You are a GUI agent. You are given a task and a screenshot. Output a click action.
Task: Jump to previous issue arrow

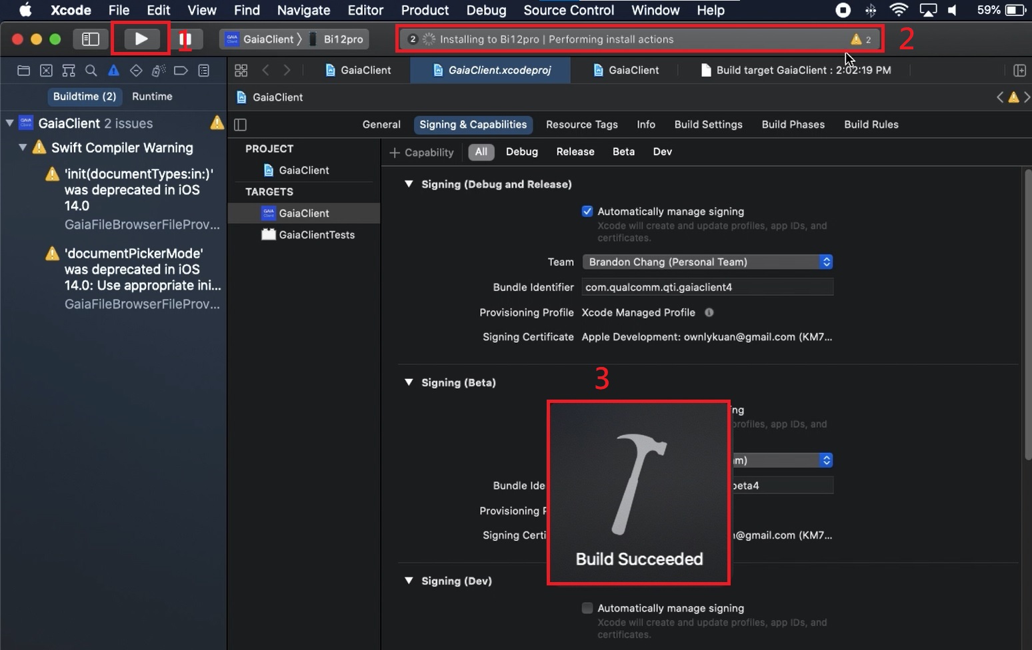tap(1000, 97)
